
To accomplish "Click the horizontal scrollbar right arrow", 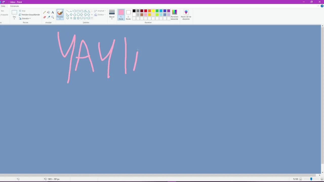I will (x=319, y=175).
